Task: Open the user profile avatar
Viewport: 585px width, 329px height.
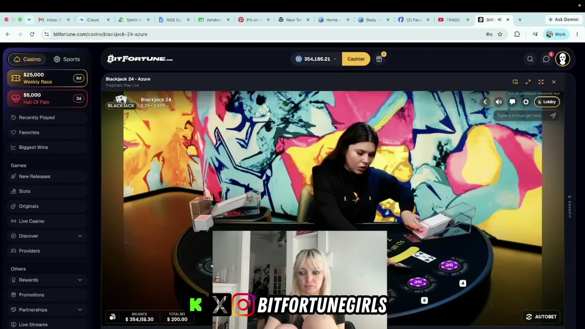Action: click(x=563, y=59)
